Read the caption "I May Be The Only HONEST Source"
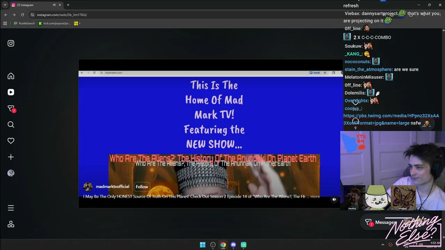 click(194, 197)
